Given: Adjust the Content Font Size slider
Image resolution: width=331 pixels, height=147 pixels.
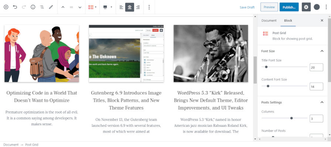Looking at the screenshot, I should 284,86.
